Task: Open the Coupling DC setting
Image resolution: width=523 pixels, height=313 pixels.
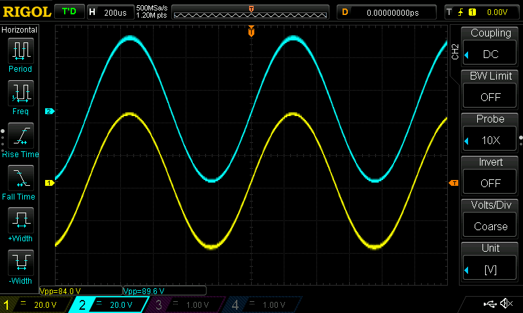Action: [x=490, y=54]
